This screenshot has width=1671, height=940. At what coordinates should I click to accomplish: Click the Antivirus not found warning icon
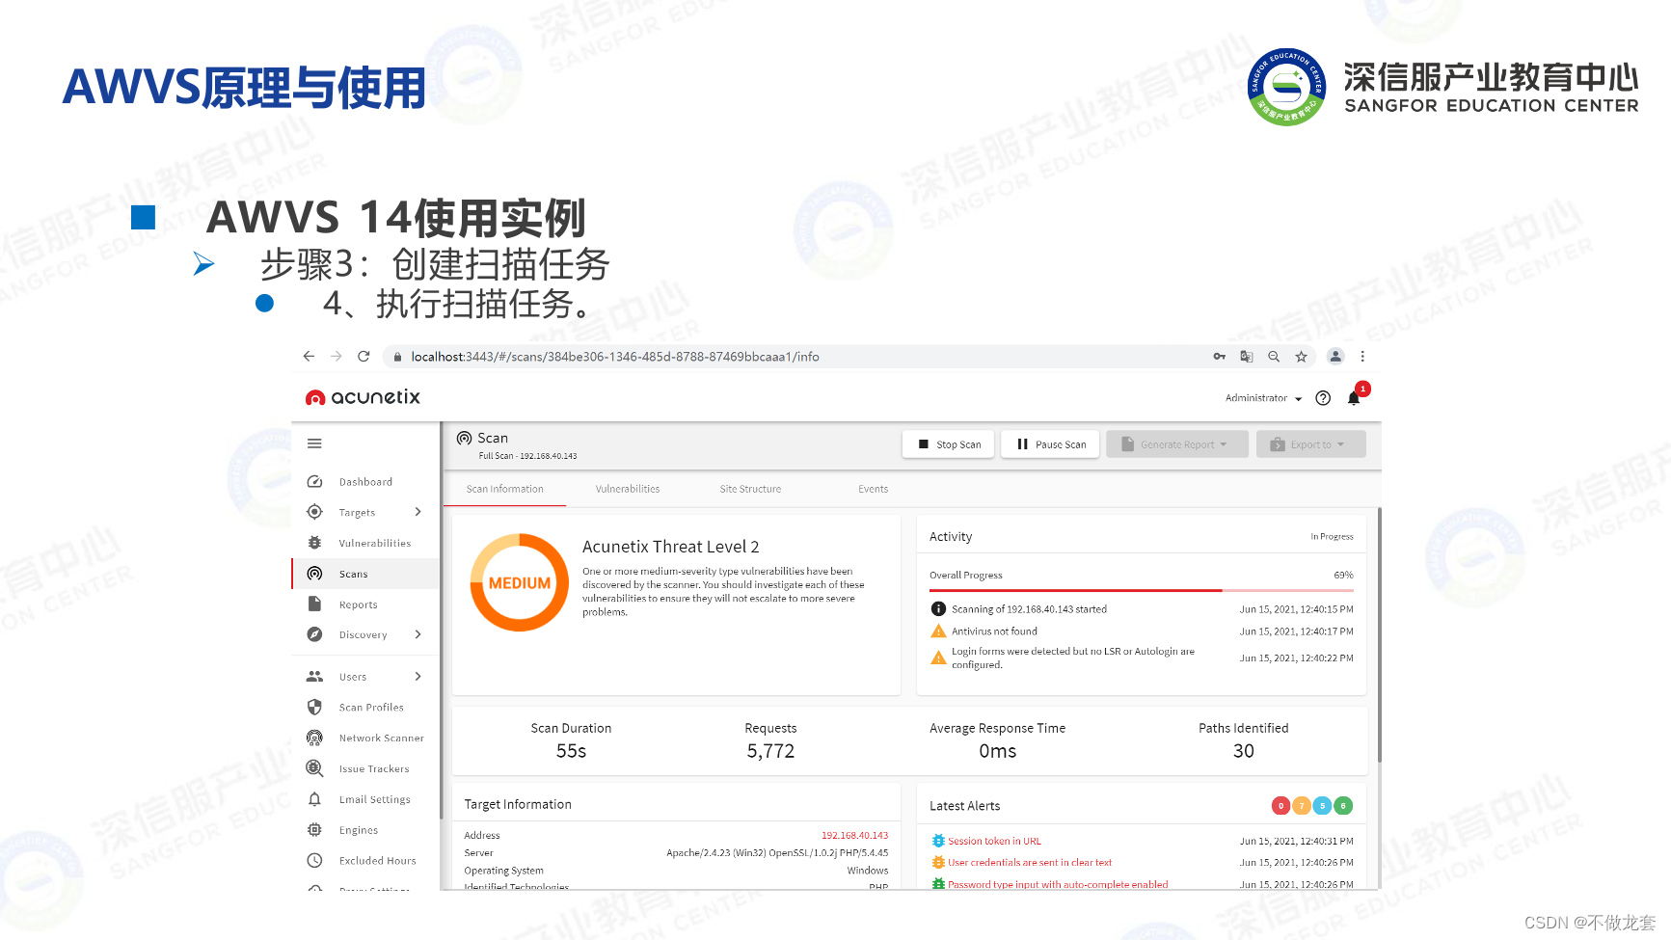pyautogui.click(x=938, y=631)
